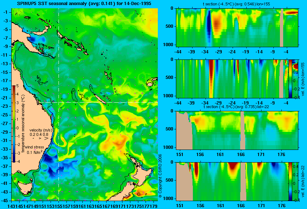Click the '-11' latitude tick on the map
This screenshot has height=209, width=307.
pyautogui.click(x=5, y=55)
